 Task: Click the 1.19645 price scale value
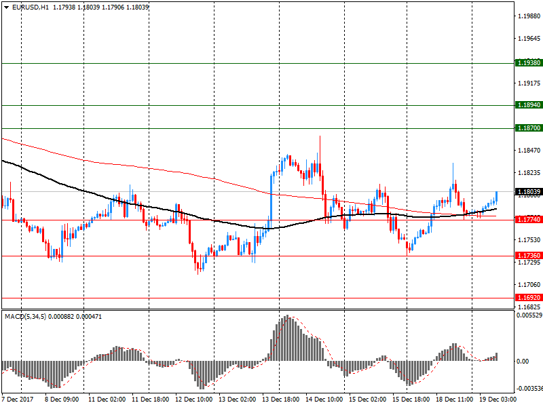(x=529, y=39)
